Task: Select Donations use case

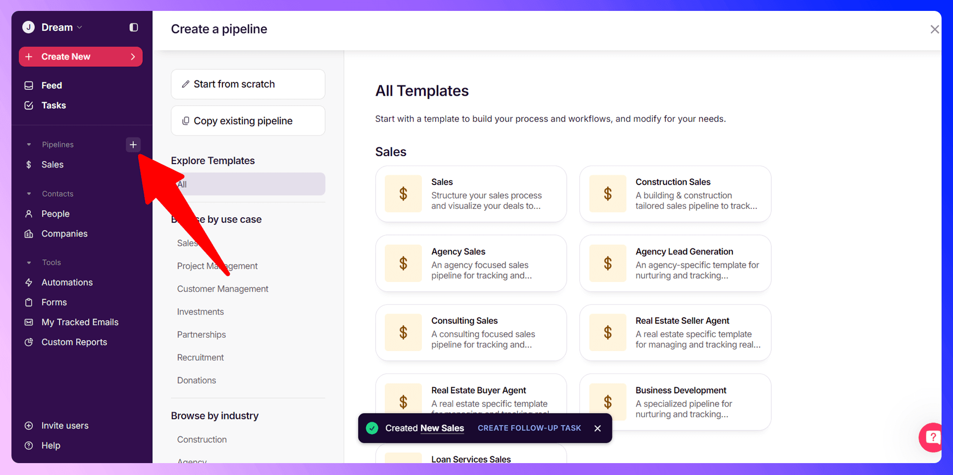Action: click(197, 380)
